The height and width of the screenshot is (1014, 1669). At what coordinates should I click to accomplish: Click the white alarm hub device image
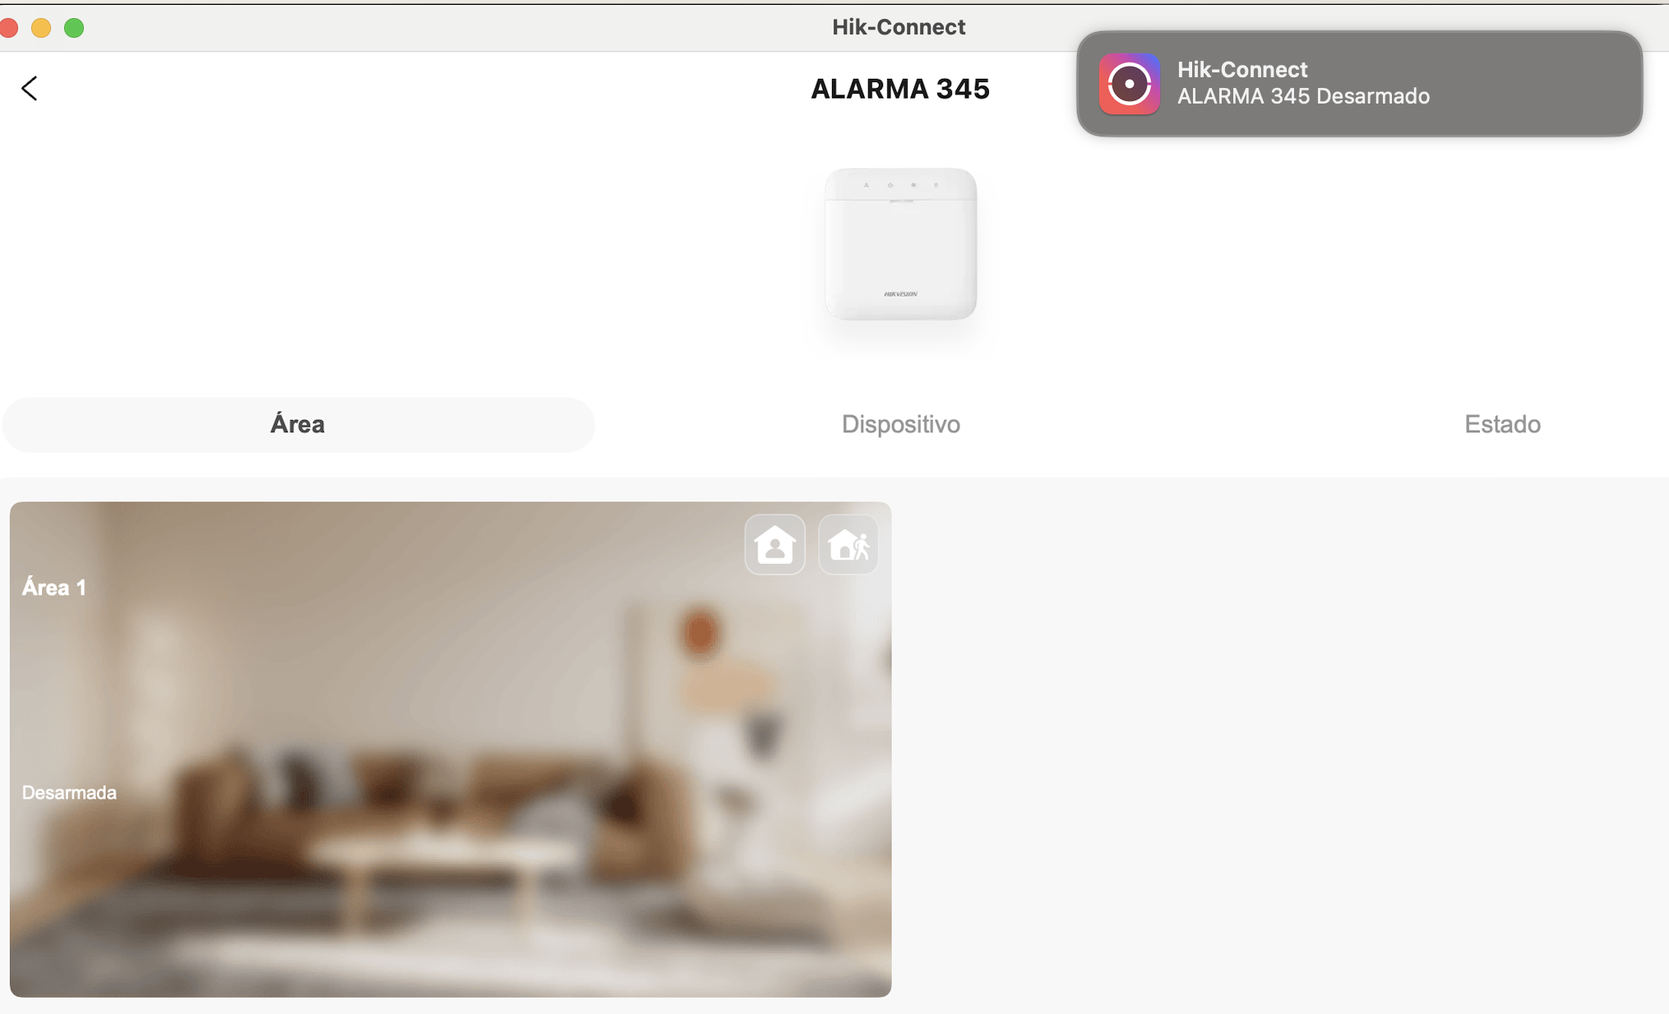tap(901, 244)
